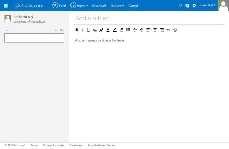Click the second indent icon
The width and height of the screenshot is (229, 149).
click(142, 30)
